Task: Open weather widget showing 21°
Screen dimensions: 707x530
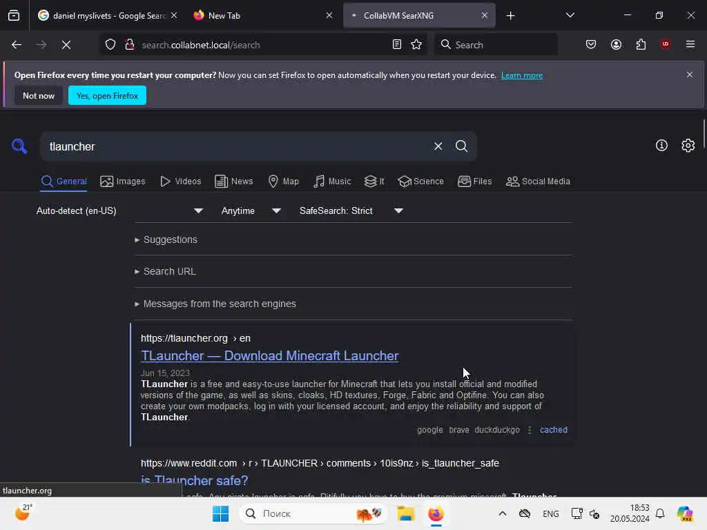Action: pyautogui.click(x=23, y=513)
